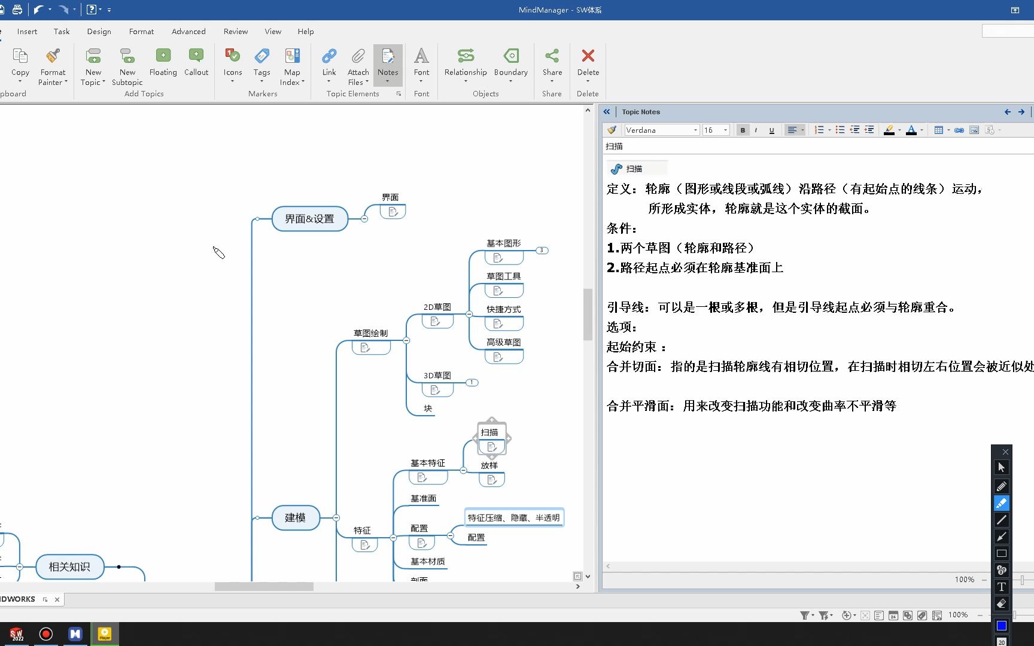Open the Insert menu
The image size is (1034, 646).
coord(27,31)
